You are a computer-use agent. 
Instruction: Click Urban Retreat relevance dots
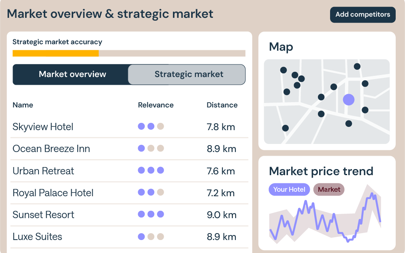tap(151, 170)
